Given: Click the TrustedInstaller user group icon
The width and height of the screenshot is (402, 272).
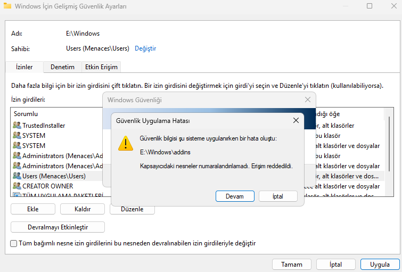Looking at the screenshot, I should [17, 126].
